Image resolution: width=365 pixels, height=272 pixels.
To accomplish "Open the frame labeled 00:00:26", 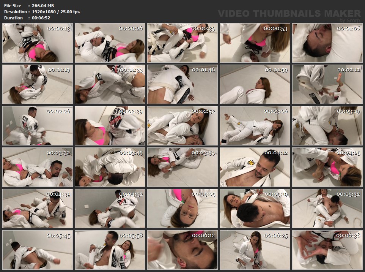I will point(110,43).
